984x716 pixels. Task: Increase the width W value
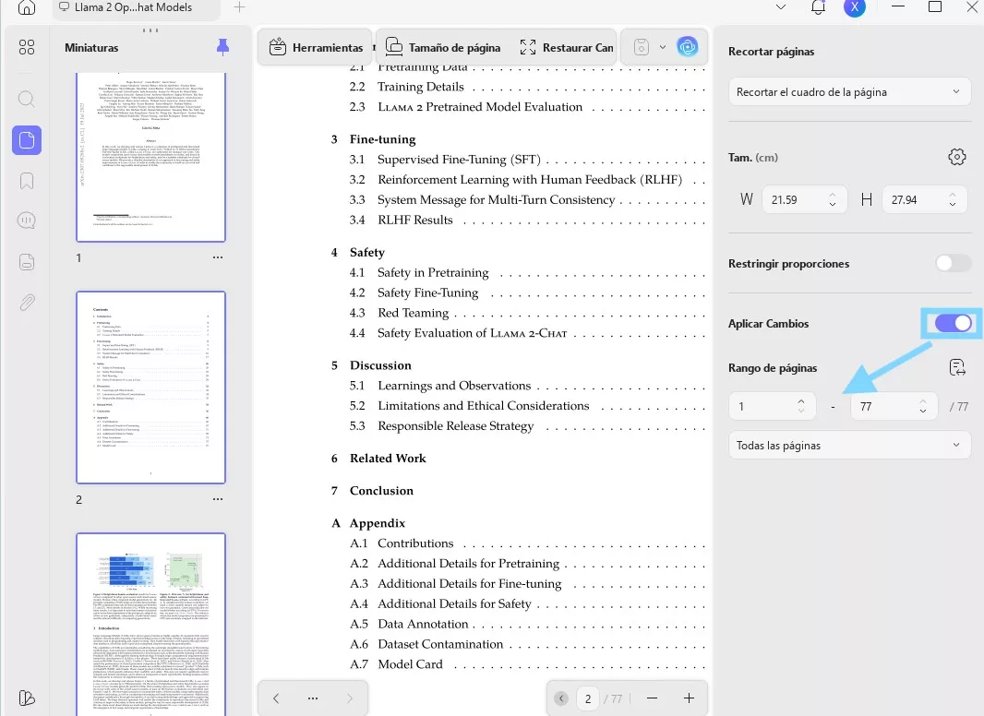tap(832, 195)
